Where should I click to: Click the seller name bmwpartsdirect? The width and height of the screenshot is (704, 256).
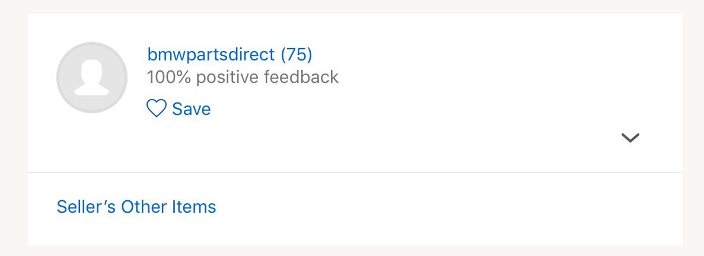click(x=211, y=55)
